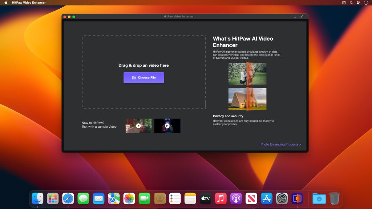Open the key registration icon

pyautogui.click(x=302, y=17)
